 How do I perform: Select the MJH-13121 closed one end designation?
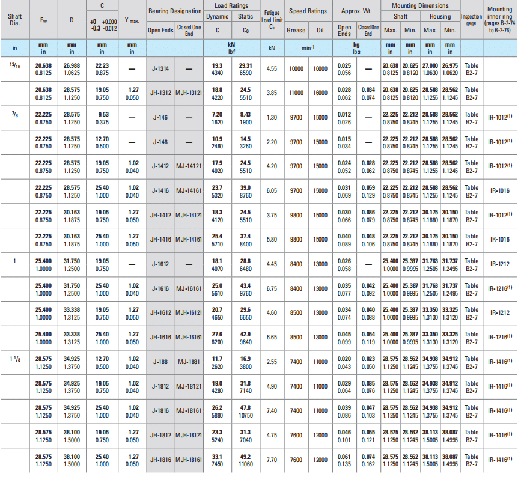click(x=189, y=93)
